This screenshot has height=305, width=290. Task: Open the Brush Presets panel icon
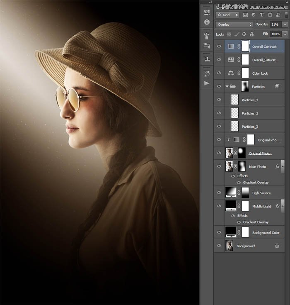pyautogui.click(x=207, y=45)
